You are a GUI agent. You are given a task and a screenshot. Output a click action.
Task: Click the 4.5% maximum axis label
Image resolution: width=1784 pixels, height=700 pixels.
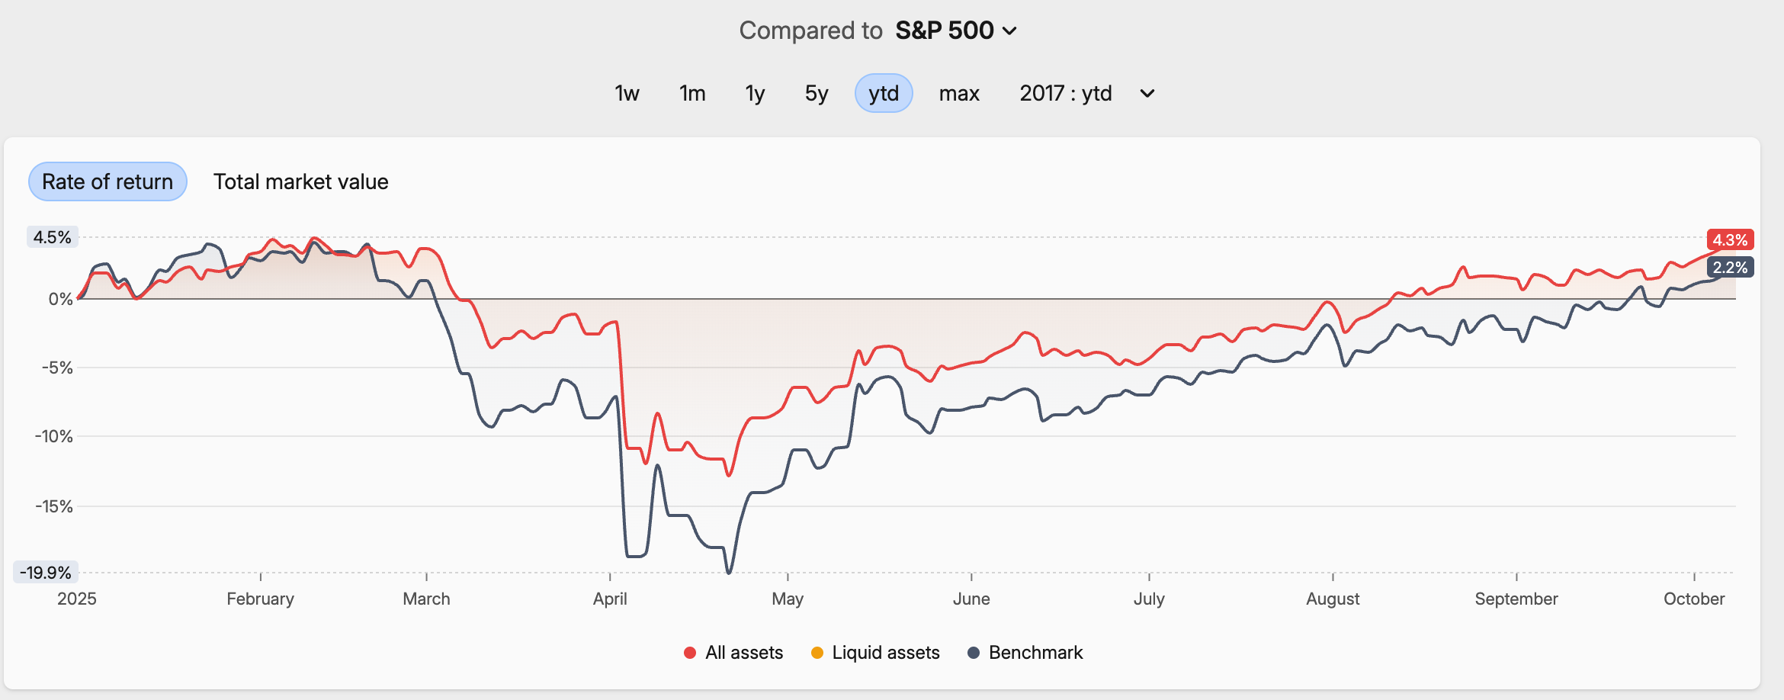52,237
